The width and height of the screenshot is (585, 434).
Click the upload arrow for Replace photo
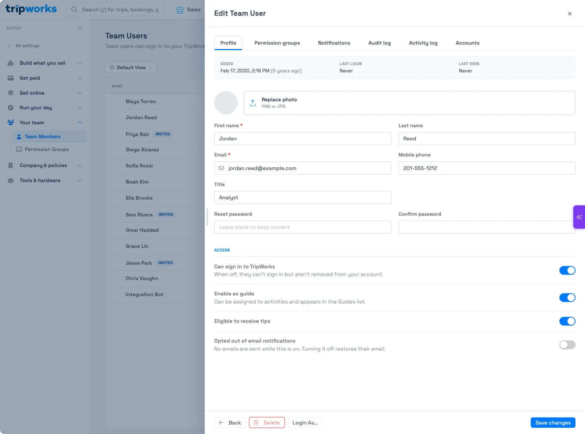[x=253, y=103]
